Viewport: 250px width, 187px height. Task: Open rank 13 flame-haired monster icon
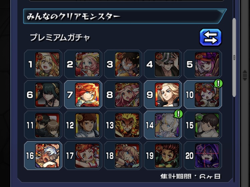click(127, 125)
